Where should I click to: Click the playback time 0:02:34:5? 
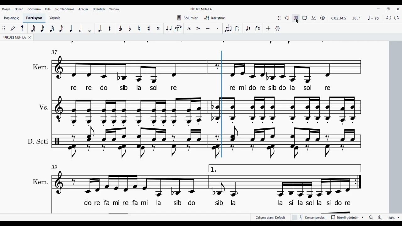(x=339, y=18)
